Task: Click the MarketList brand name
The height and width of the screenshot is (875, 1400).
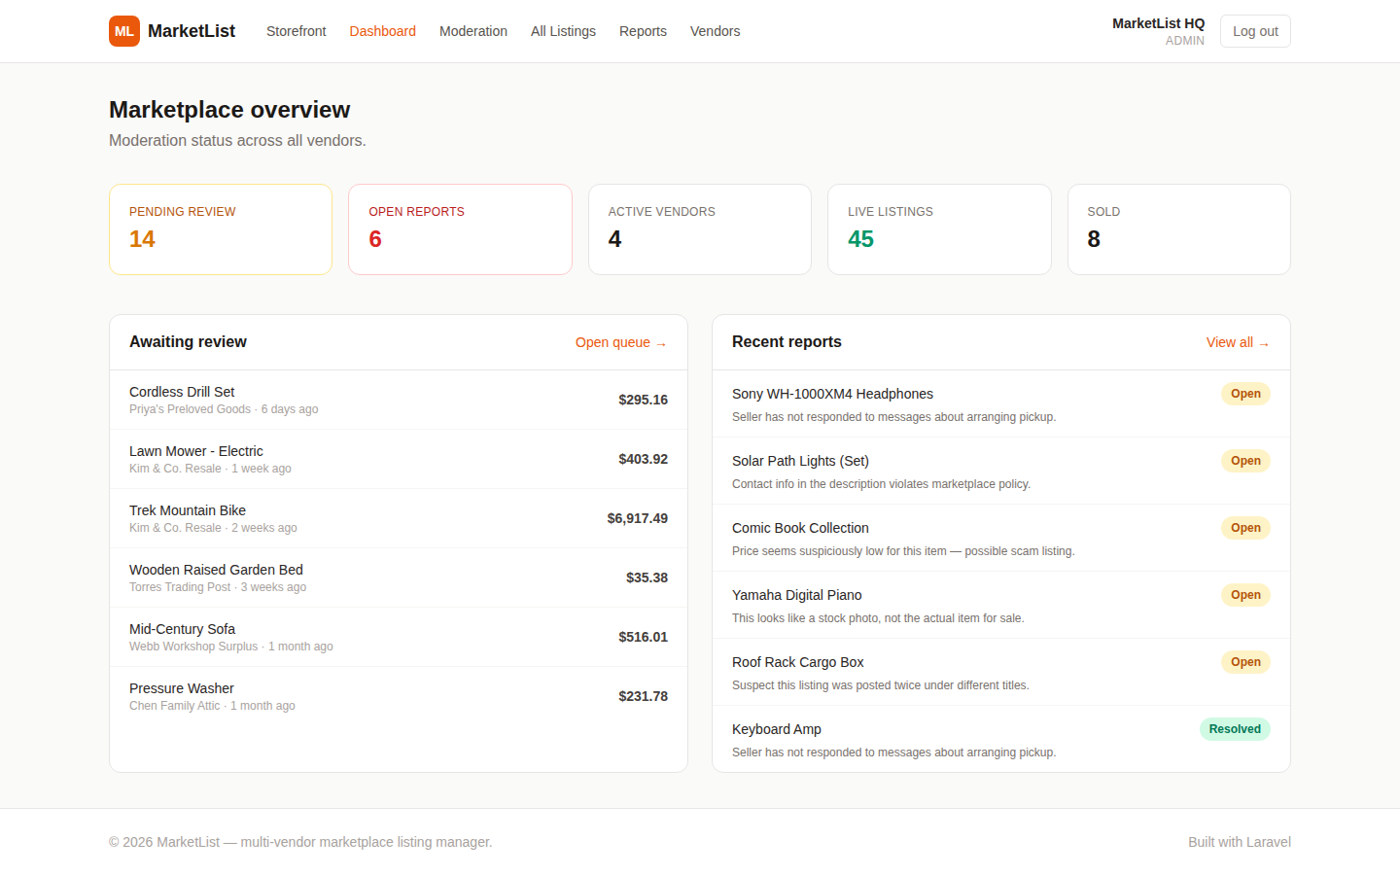Action: point(192,31)
